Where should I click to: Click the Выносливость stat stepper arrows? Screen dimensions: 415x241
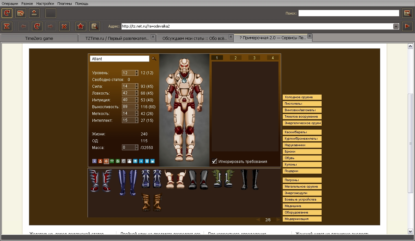[137, 107]
